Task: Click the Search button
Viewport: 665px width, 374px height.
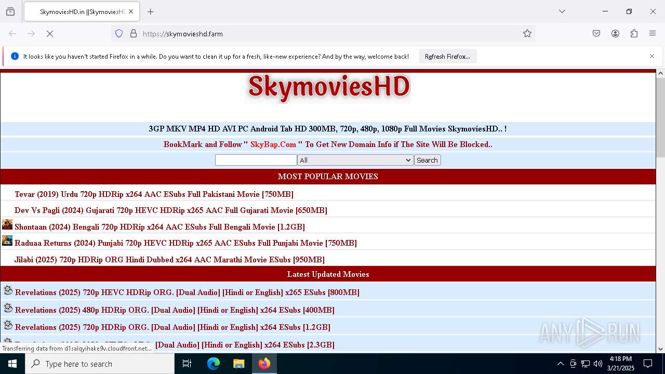Action: click(x=427, y=160)
